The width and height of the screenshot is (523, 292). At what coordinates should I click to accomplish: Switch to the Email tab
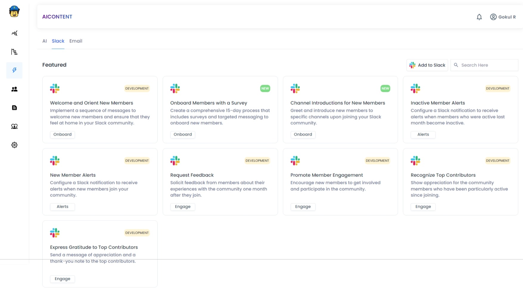click(76, 41)
